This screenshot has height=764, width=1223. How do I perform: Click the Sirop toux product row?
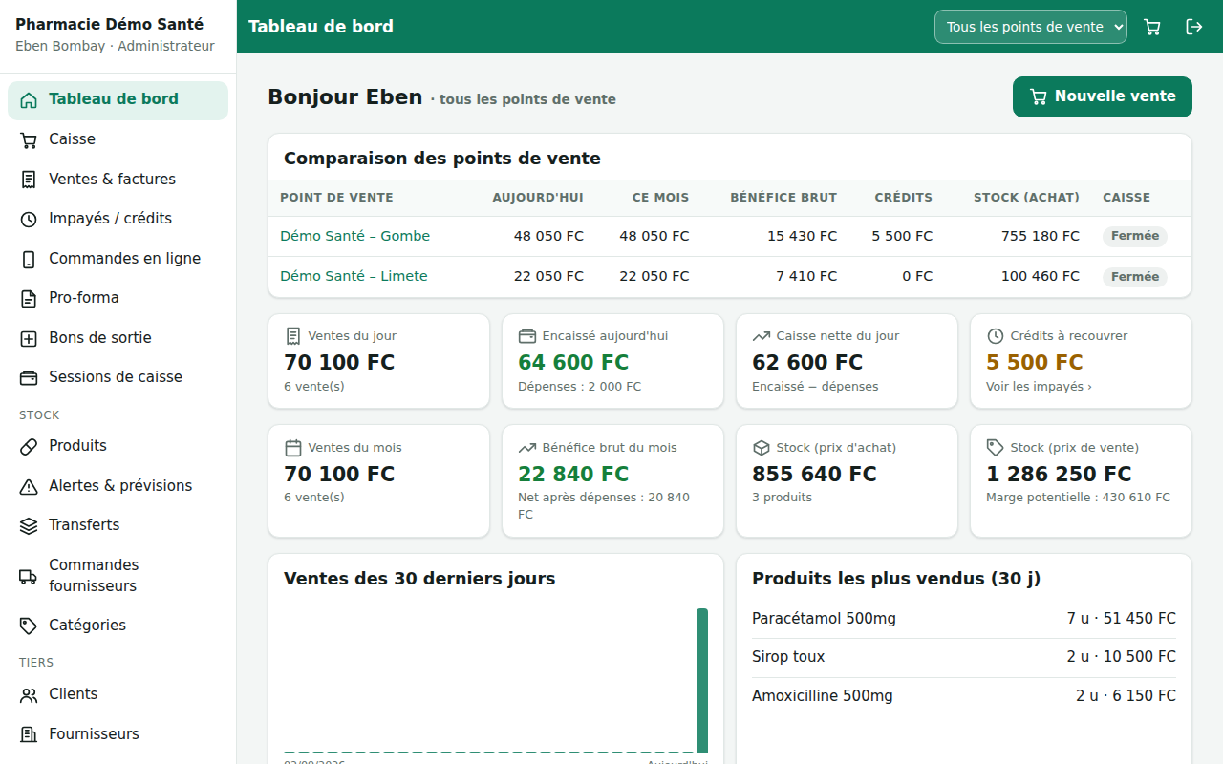[964, 658]
